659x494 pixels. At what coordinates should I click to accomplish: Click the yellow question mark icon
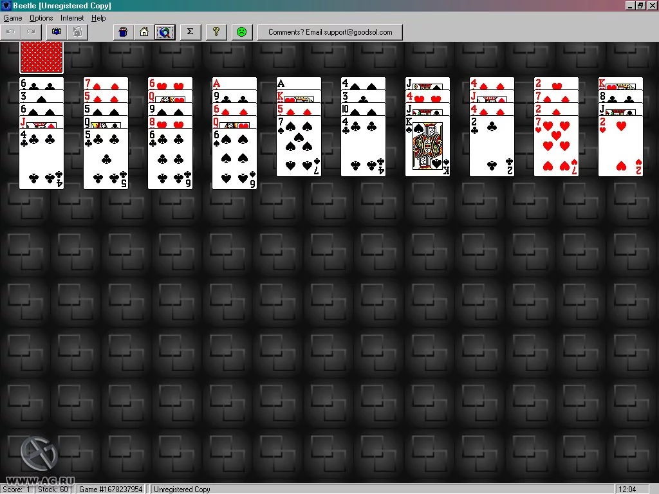click(216, 32)
